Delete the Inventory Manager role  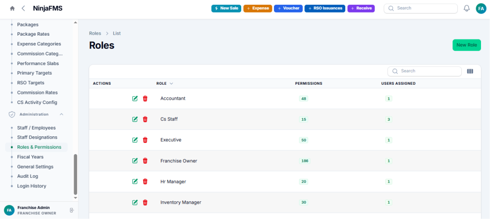[145, 202]
